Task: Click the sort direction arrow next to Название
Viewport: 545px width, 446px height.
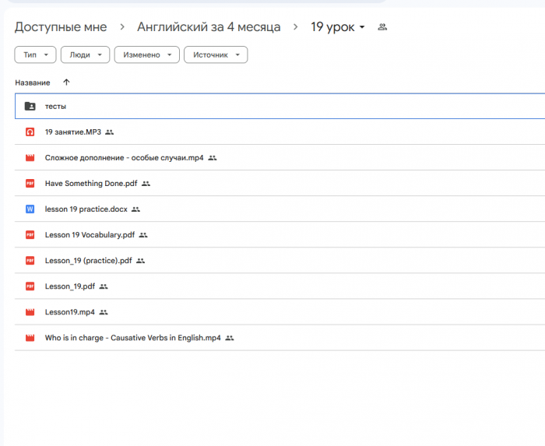Action: [66, 83]
